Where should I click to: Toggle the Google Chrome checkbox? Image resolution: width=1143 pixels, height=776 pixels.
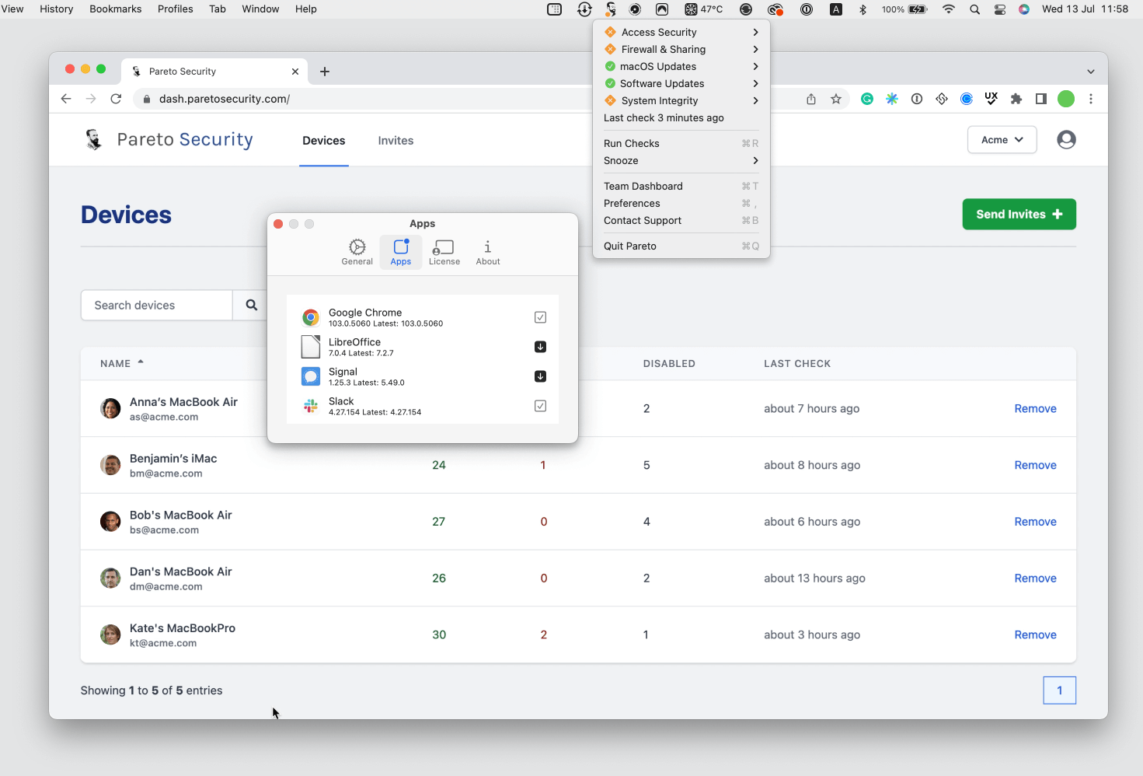pyautogui.click(x=541, y=317)
